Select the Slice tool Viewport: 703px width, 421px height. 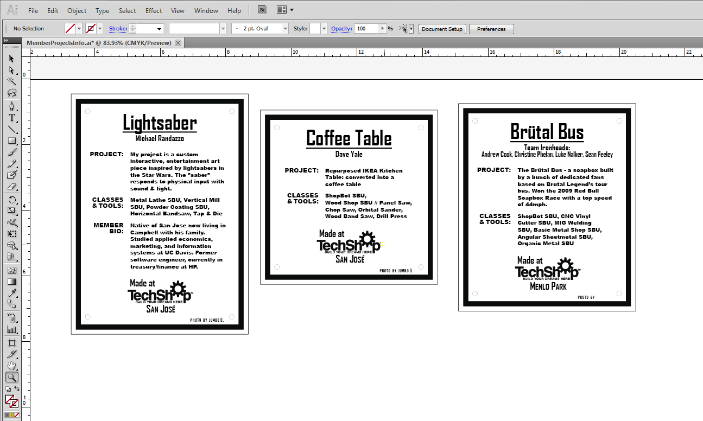[x=11, y=354]
